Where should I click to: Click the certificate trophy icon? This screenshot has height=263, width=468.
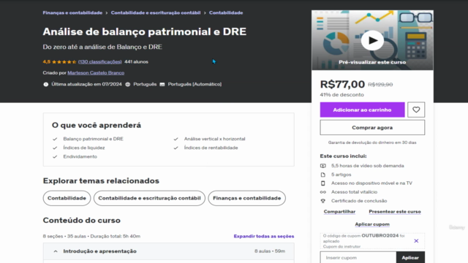pyautogui.click(x=323, y=201)
